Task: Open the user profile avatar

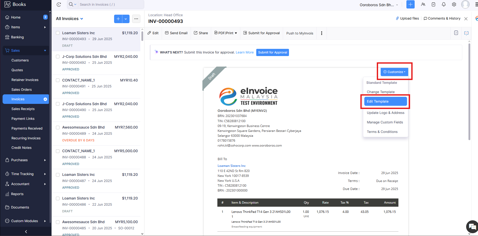Action: (x=465, y=4)
